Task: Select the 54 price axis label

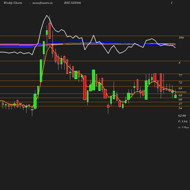Action: pos(180,108)
